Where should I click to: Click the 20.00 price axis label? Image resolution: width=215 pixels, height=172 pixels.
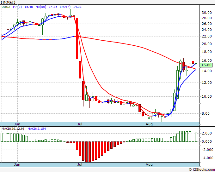click(x=207, y=44)
